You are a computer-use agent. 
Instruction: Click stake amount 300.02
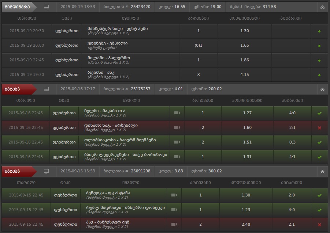pos(215,171)
